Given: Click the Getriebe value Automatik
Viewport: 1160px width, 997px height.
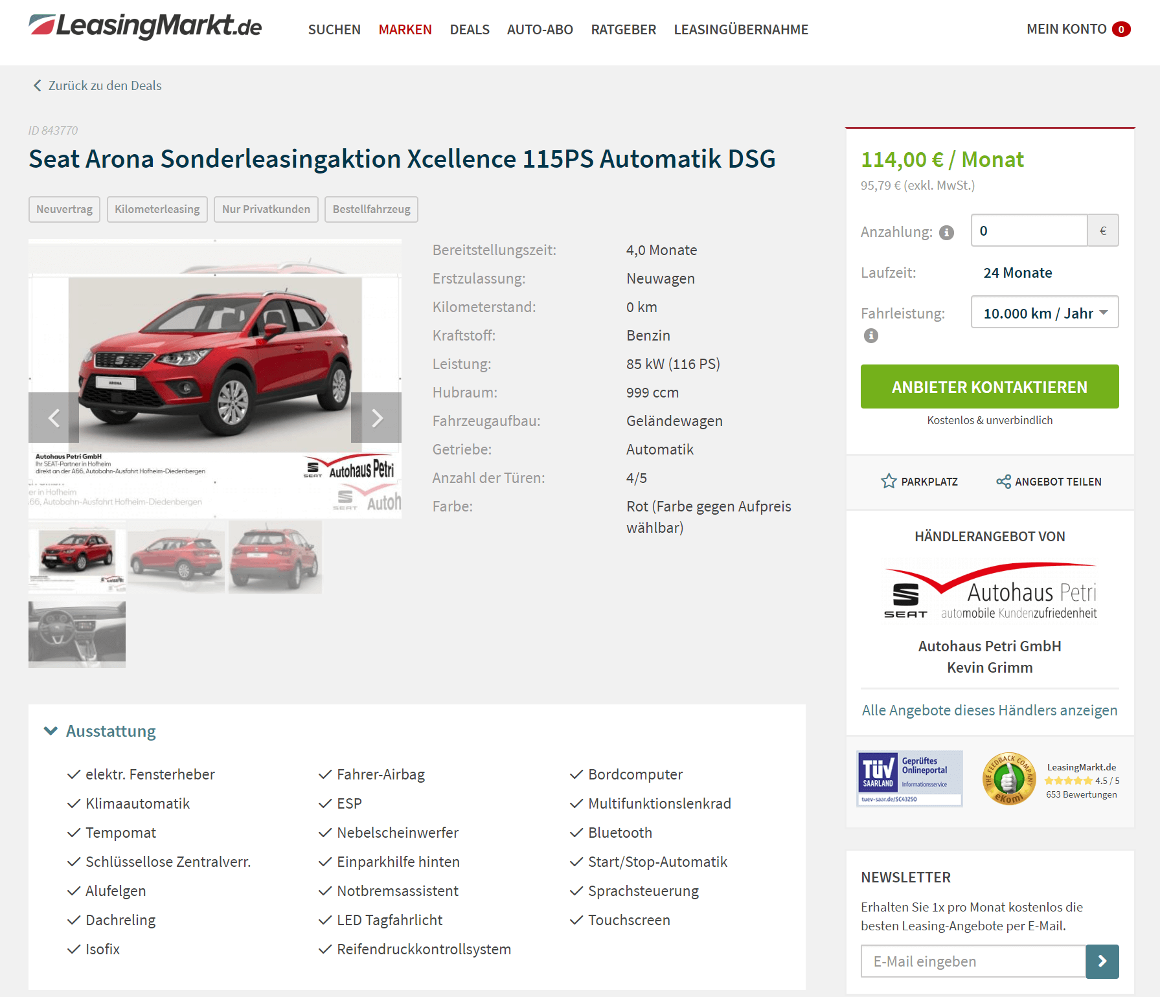Looking at the screenshot, I should pyautogui.click(x=660, y=449).
